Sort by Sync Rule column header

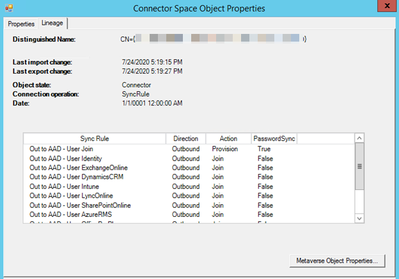coord(95,138)
